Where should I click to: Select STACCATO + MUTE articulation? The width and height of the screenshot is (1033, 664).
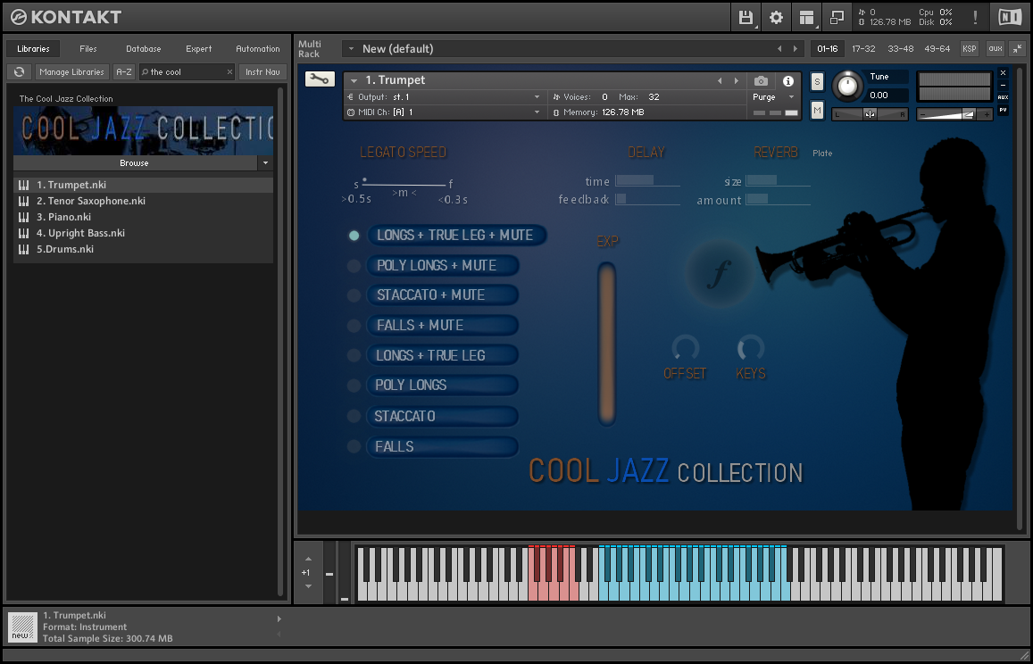443,295
